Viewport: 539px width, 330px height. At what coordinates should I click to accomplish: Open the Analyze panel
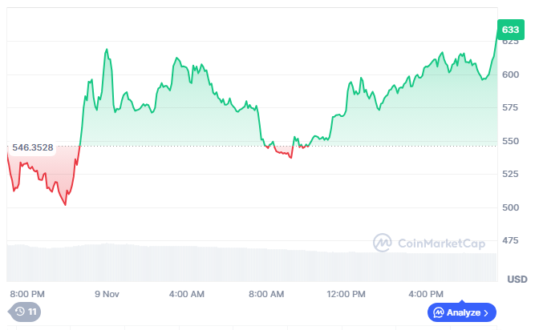tap(462, 312)
